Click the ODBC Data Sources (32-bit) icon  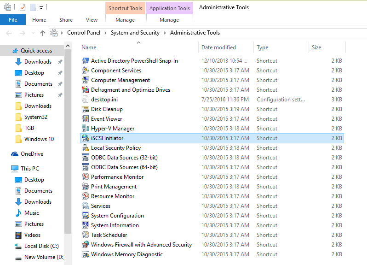click(x=85, y=157)
